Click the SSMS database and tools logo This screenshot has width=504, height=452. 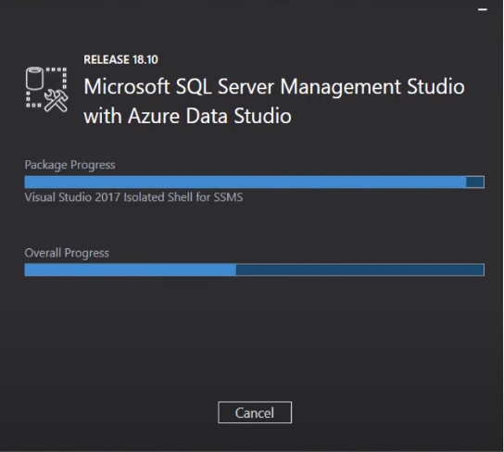47,89
